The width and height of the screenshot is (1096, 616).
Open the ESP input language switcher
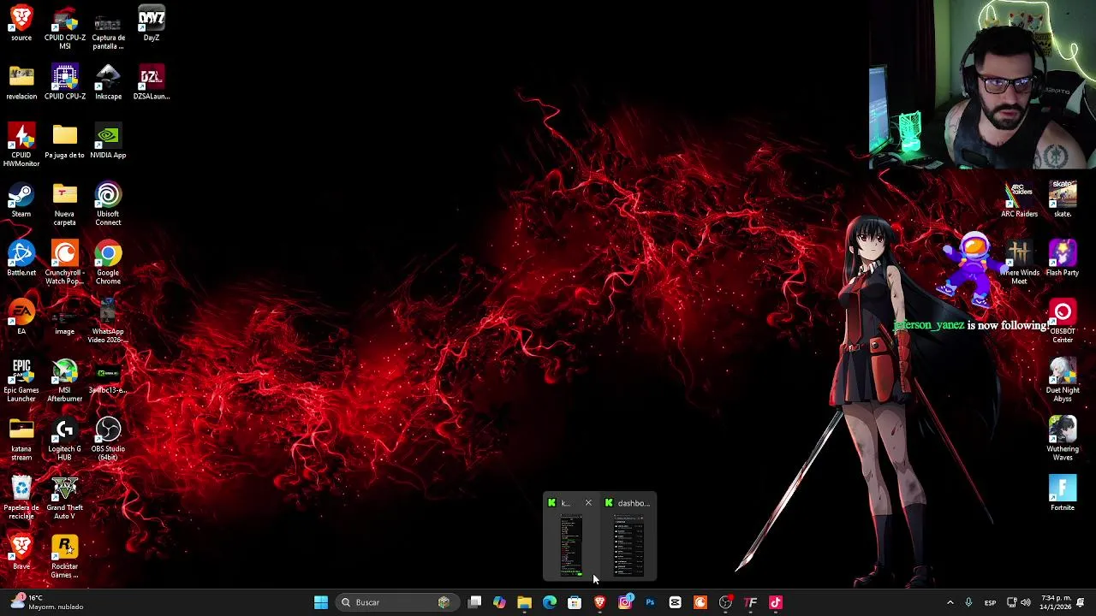[990, 602]
